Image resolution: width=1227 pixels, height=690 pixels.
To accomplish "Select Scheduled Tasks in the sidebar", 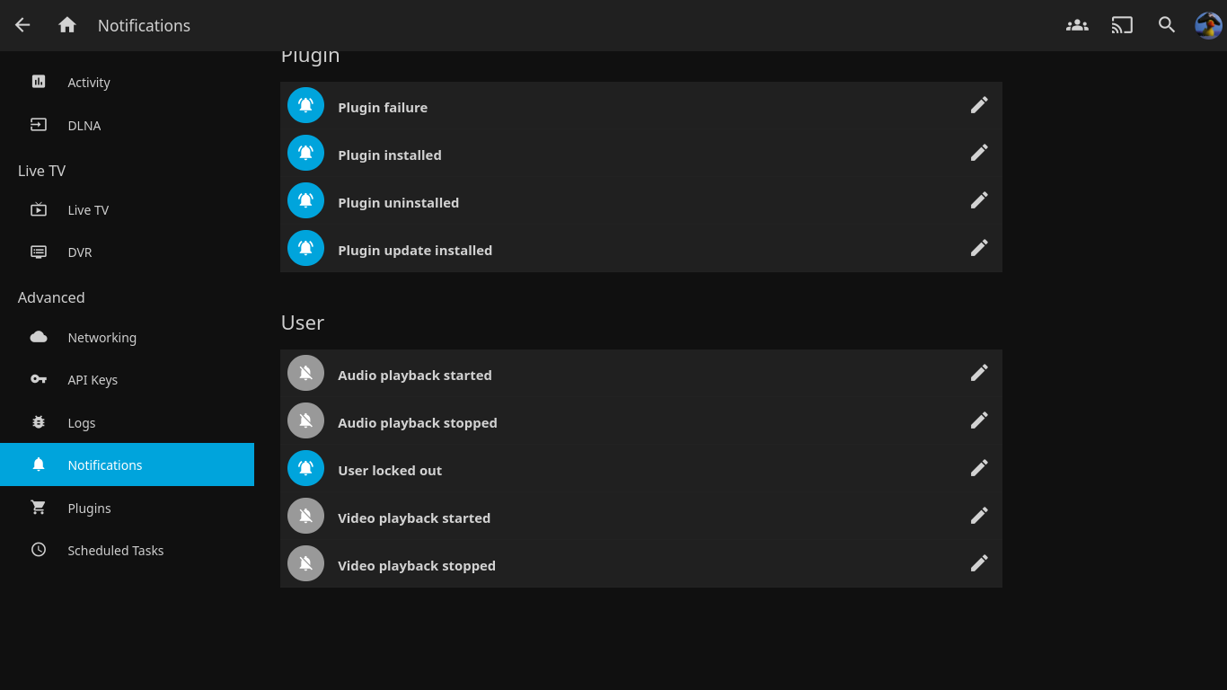I will point(115,551).
